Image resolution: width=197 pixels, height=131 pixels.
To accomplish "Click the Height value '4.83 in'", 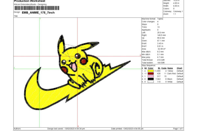I will 176,3.
